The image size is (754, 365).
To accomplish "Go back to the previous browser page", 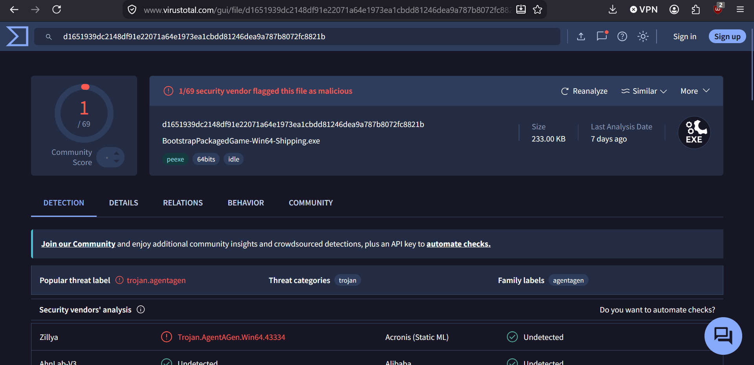I will 14,9.
